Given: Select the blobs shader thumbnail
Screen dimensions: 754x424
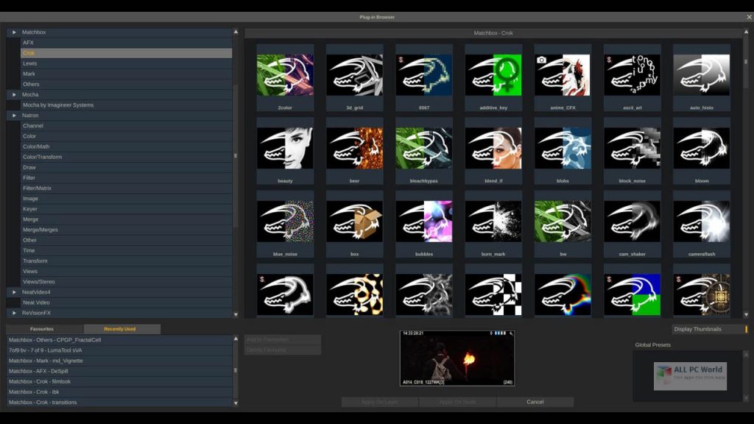Looking at the screenshot, I should pos(563,148).
